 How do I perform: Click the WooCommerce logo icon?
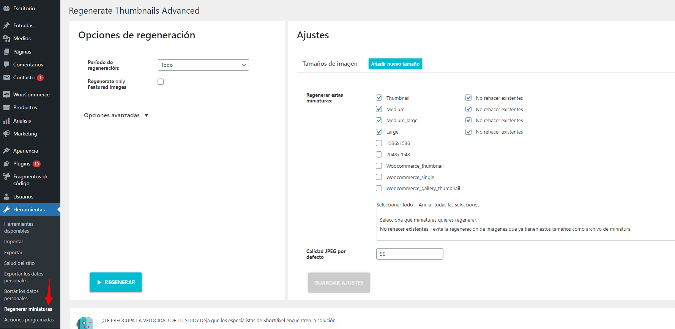(6, 94)
